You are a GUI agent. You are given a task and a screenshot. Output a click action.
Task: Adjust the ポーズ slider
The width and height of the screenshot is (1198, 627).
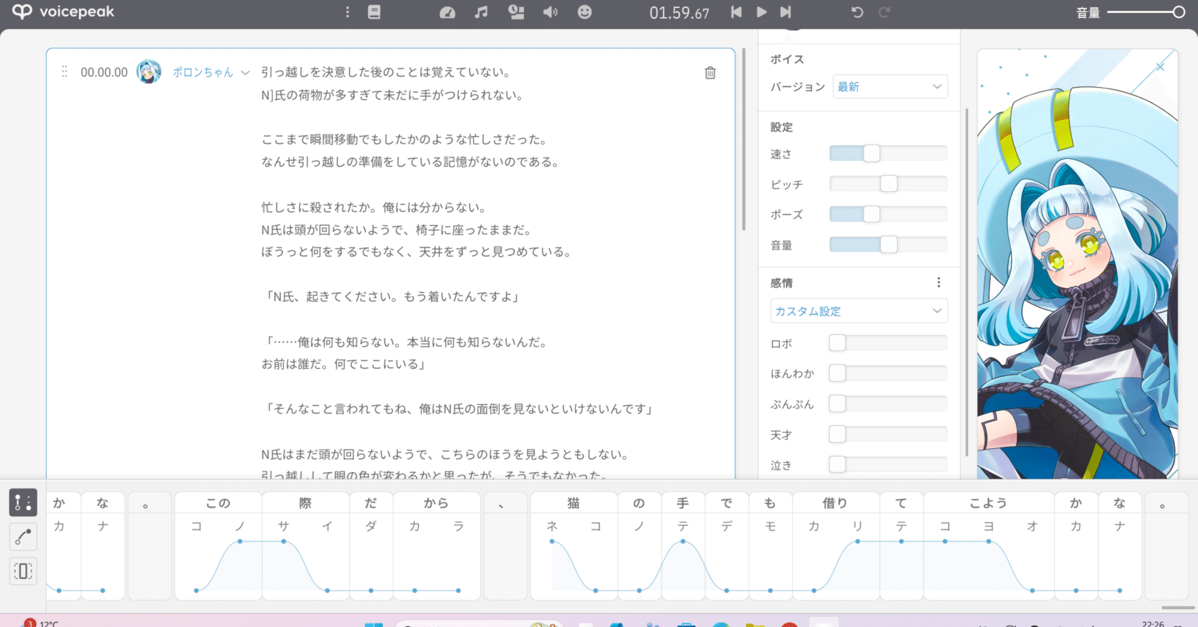(x=872, y=214)
